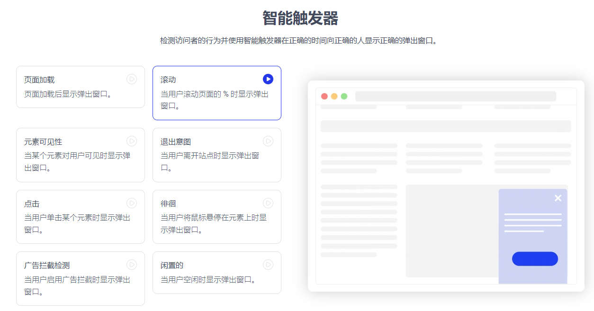The width and height of the screenshot is (594, 311).
Task: Click the blue button inside the preview popup
Action: point(535,259)
